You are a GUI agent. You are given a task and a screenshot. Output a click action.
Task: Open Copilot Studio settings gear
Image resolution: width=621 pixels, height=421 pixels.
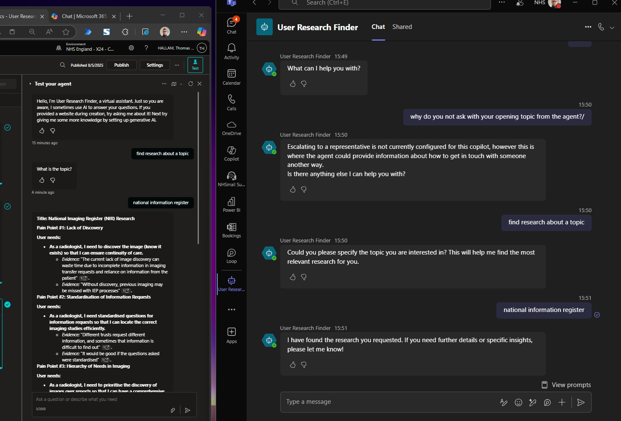[131, 48]
